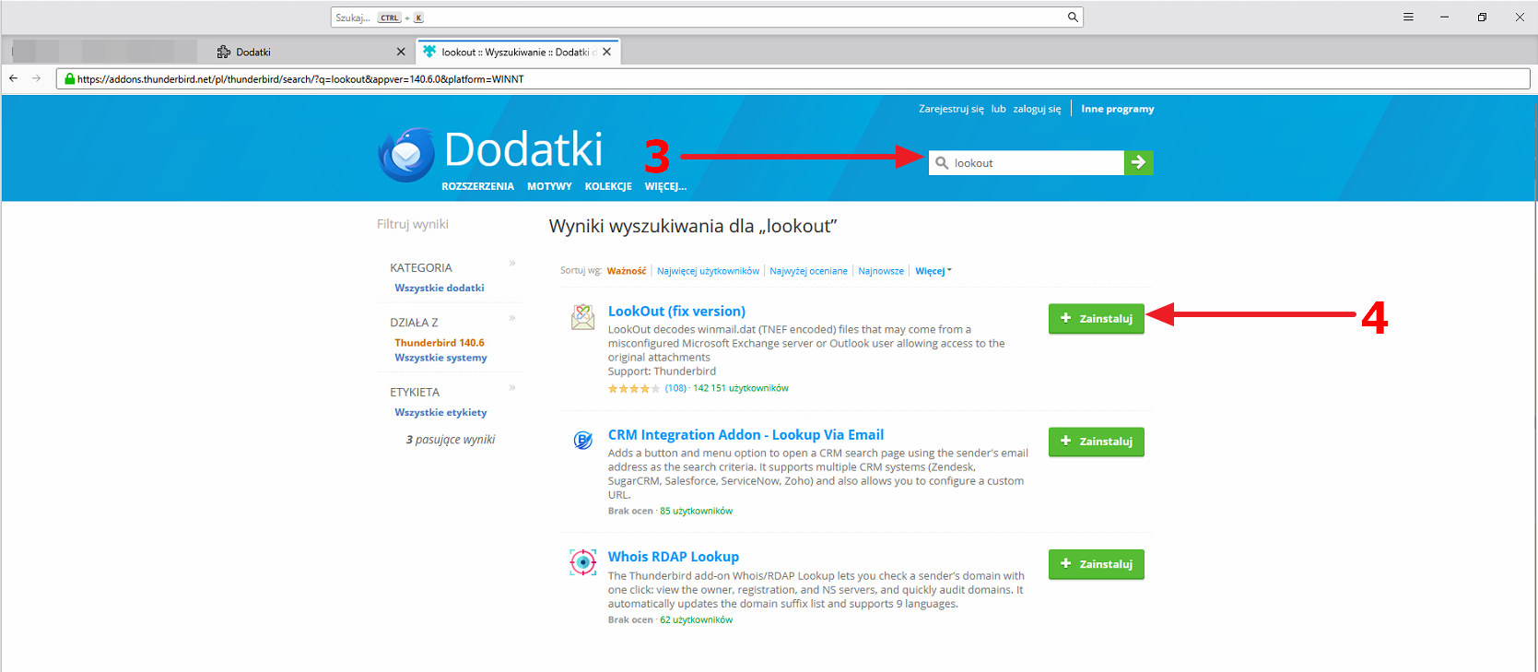Image resolution: width=1538 pixels, height=672 pixels.
Task: Click the Whois RDAP Lookup target icon
Action: coord(582,561)
